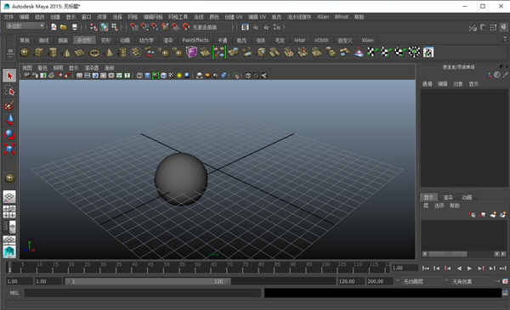Select the Paint Selection tool
510x310 pixels.
pos(9,105)
